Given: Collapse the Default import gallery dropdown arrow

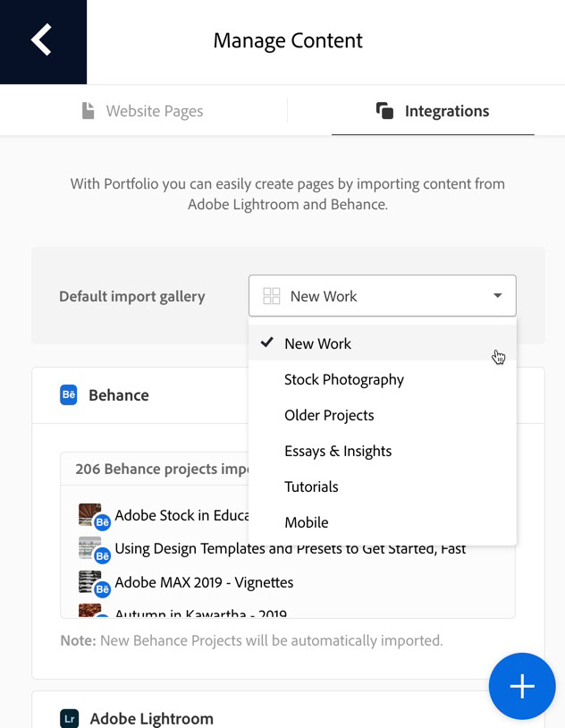Looking at the screenshot, I should point(498,296).
